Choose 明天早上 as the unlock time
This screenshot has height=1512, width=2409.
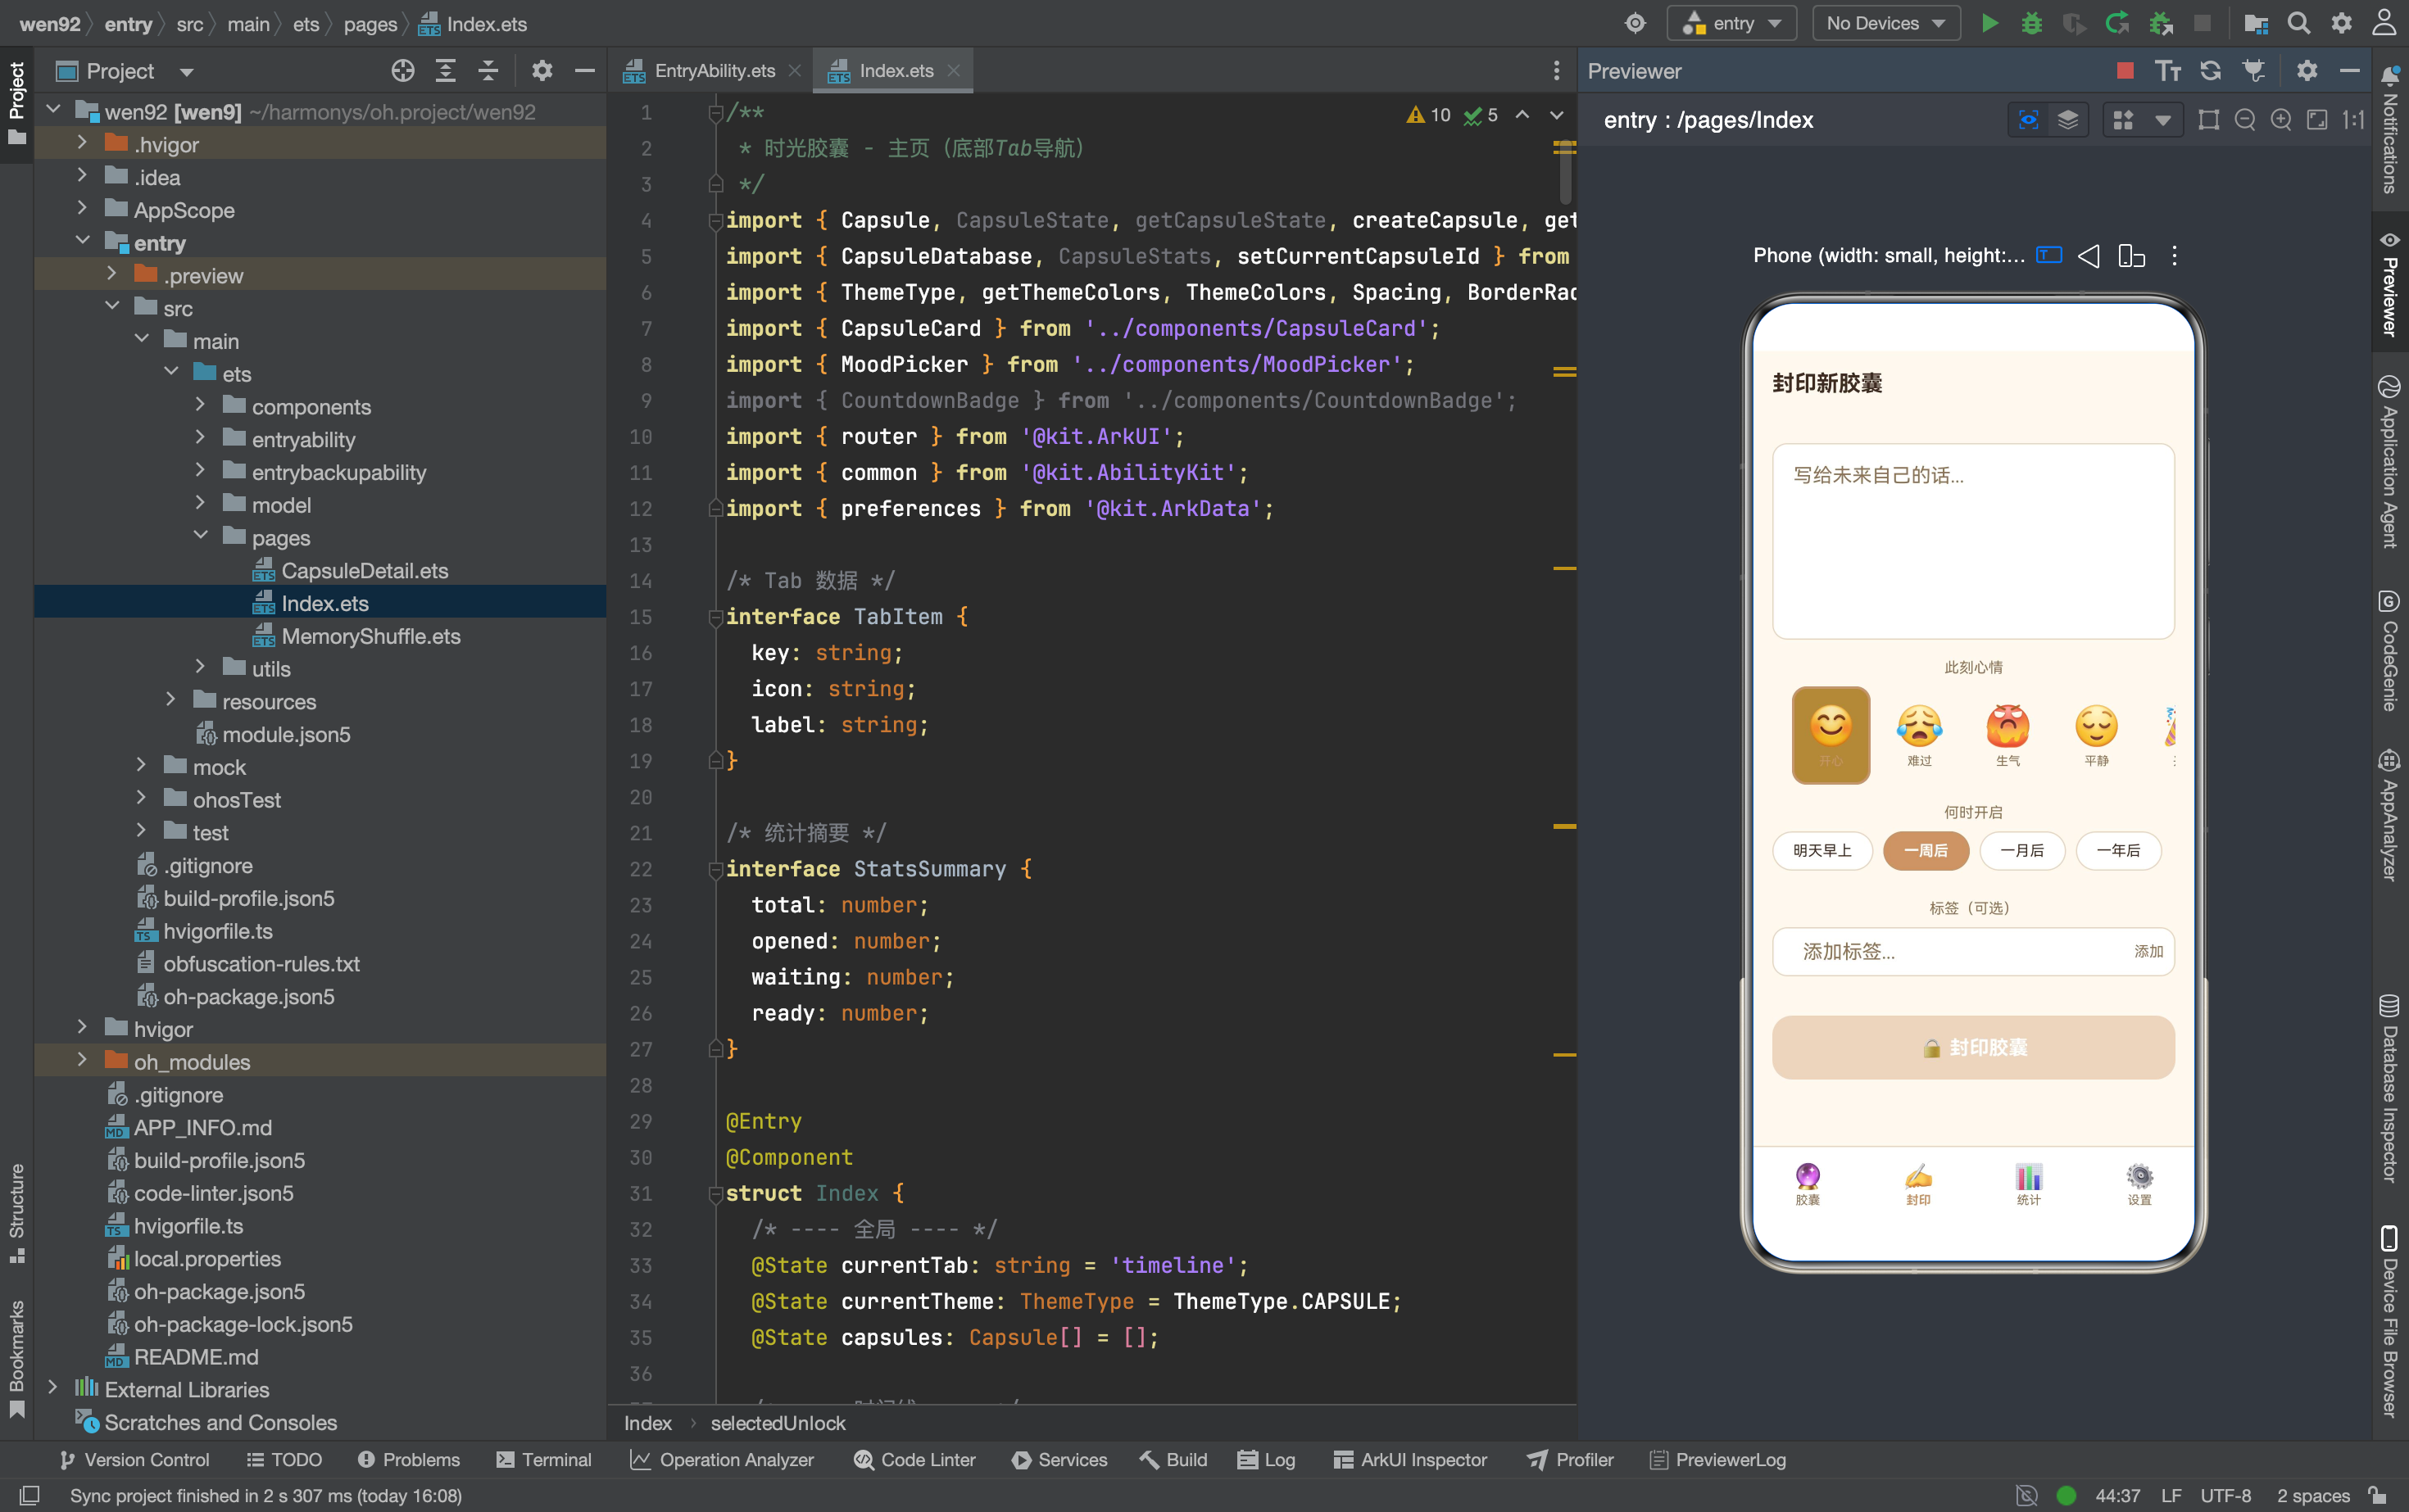1821,851
